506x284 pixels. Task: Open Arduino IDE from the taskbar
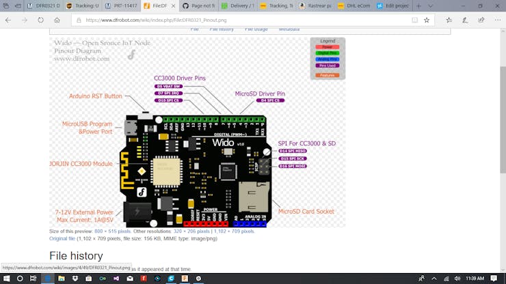pos(103,279)
